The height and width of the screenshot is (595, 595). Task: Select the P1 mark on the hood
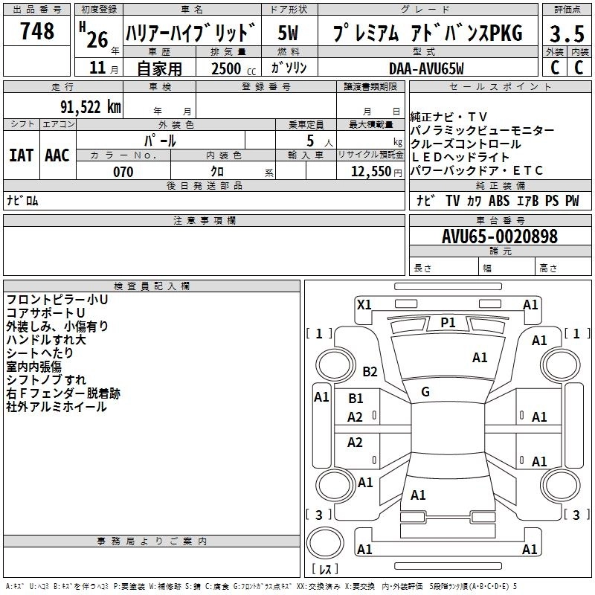tap(448, 322)
